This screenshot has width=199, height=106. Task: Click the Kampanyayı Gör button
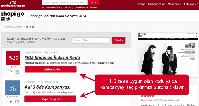click(50, 99)
